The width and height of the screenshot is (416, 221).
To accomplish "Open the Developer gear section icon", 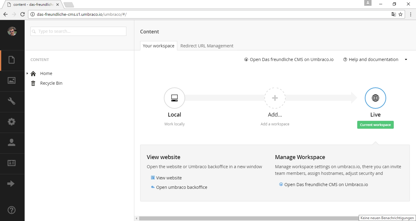I will point(12,122).
